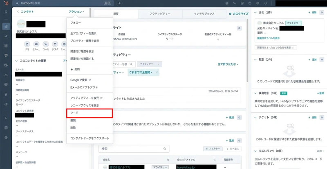Click the コール phone call icon
This screenshot has height=169, width=327.
(x=46, y=44)
